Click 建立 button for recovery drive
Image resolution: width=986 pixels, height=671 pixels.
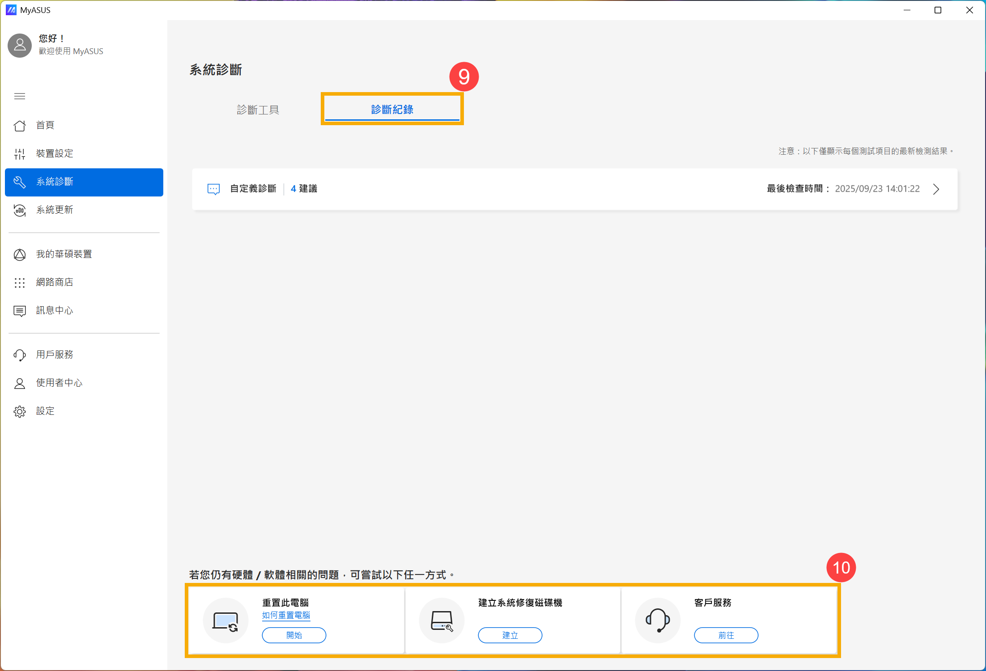tap(510, 635)
